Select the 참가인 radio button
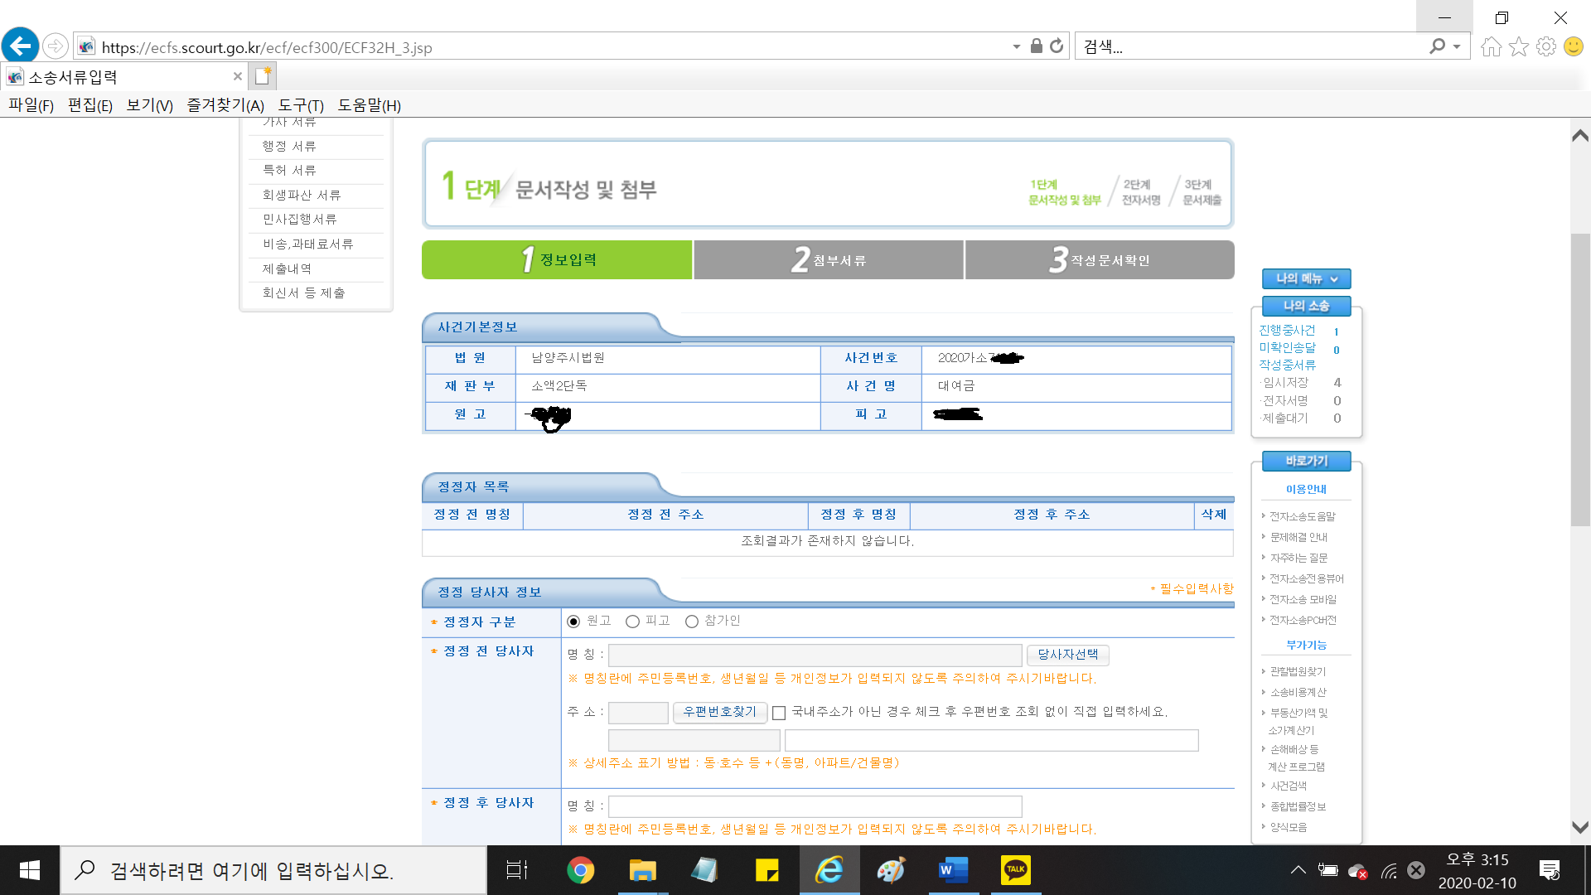This screenshot has height=895, width=1591. click(x=692, y=622)
